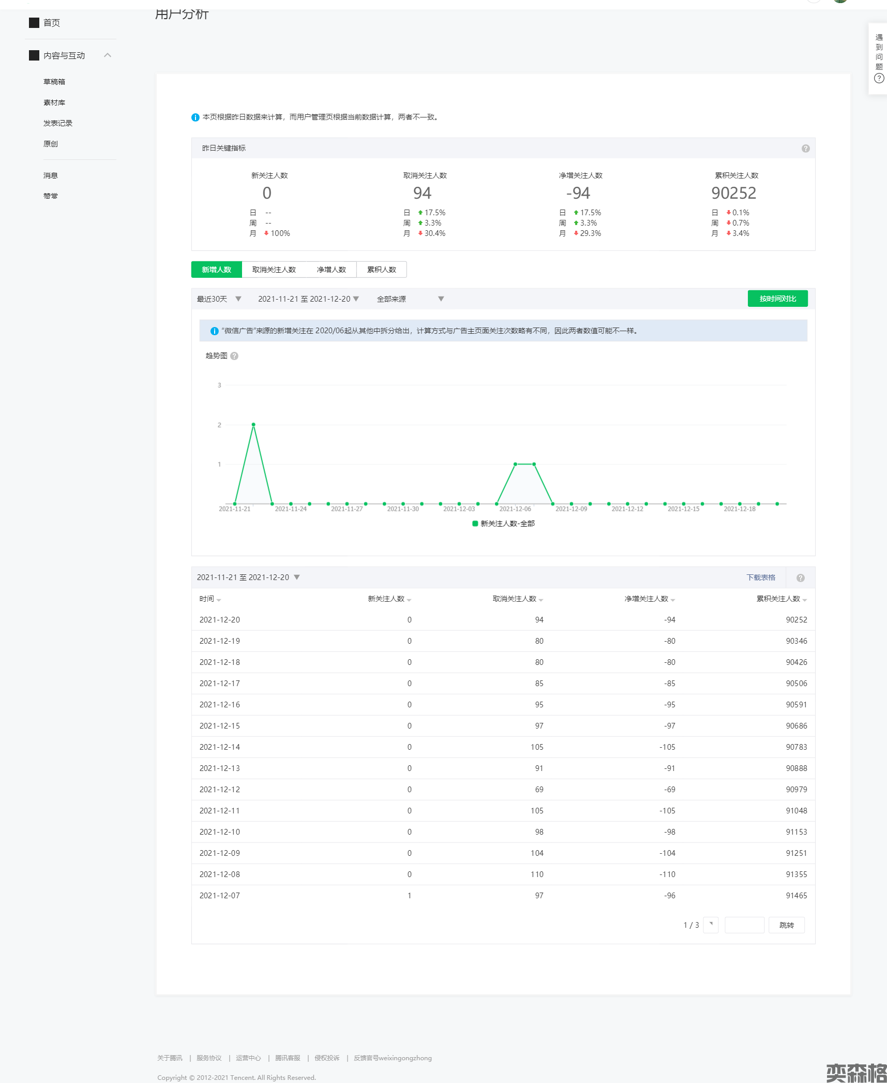Click the 内容与互动 sidebar icon

click(34, 55)
